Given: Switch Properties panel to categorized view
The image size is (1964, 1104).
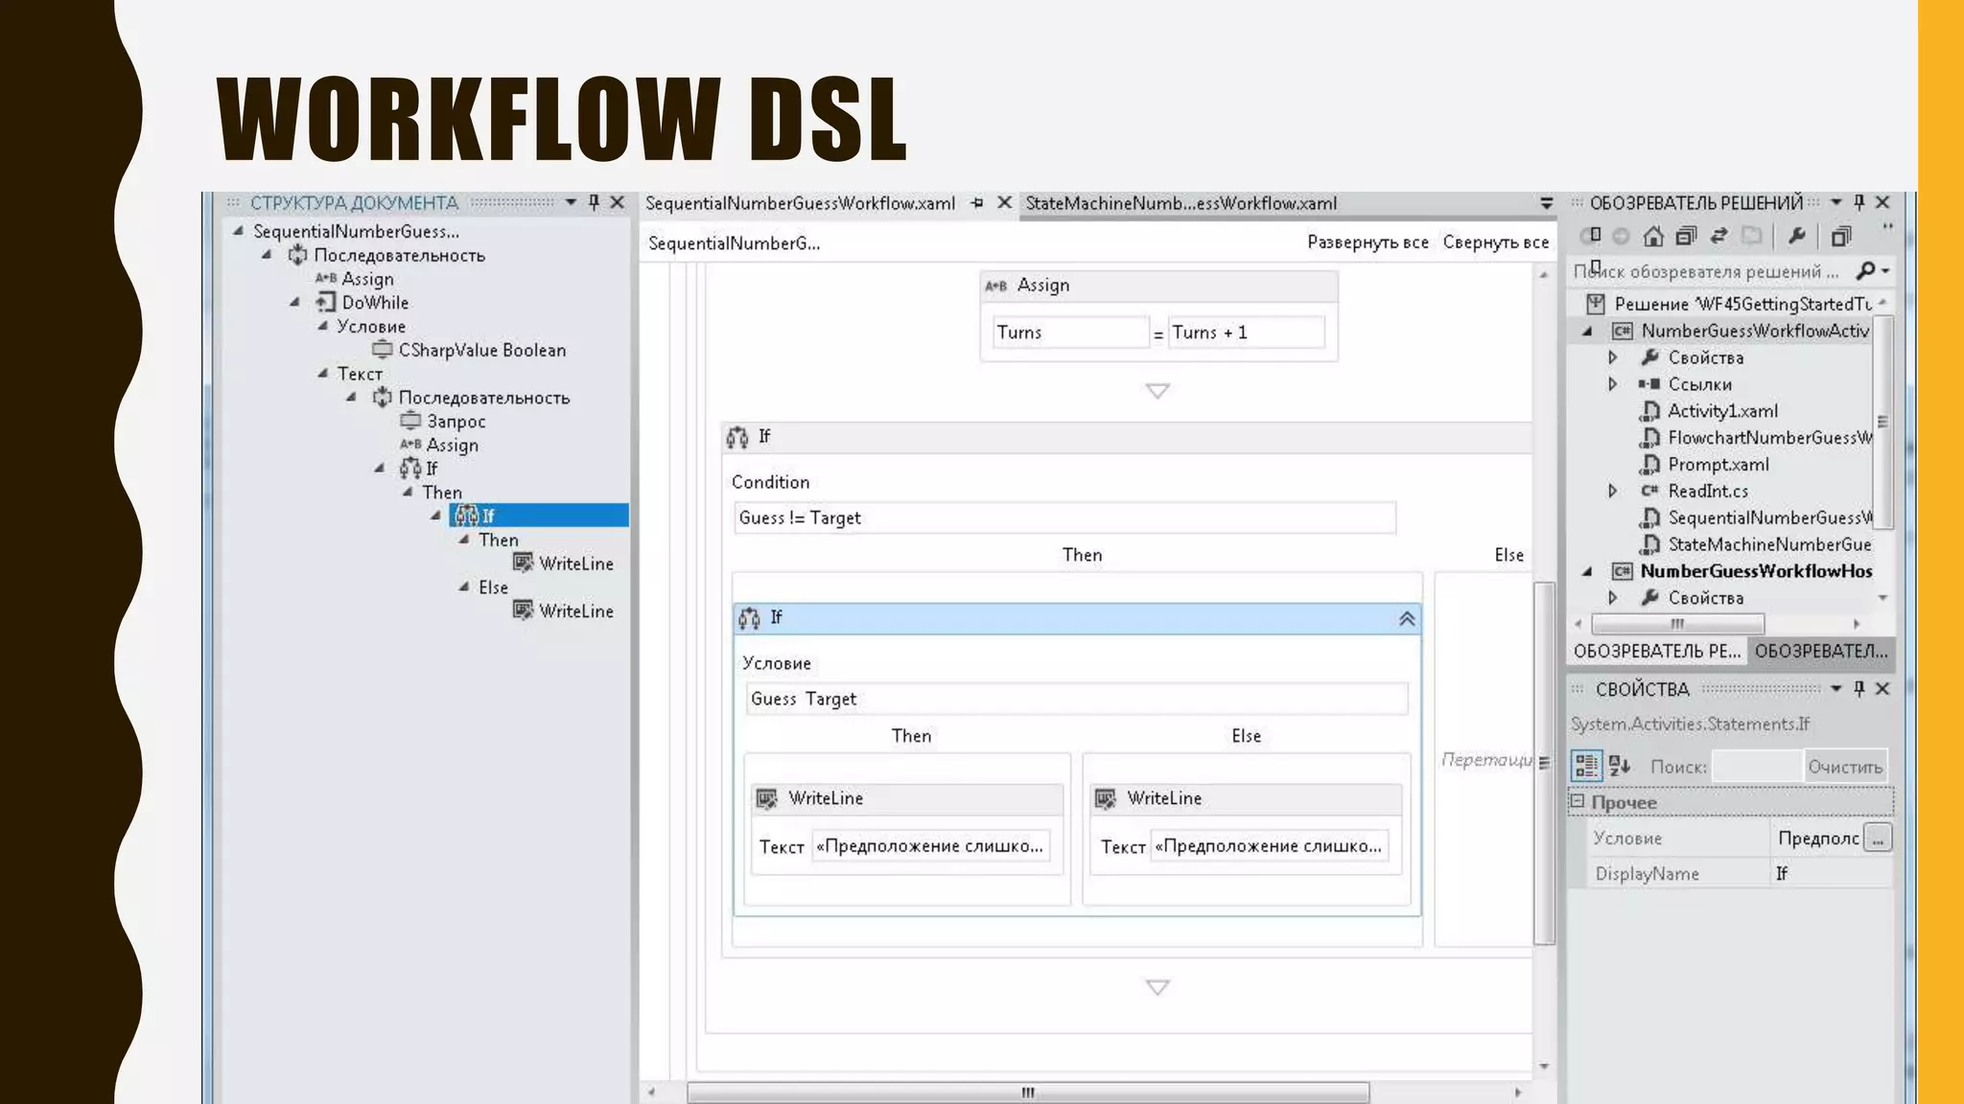Looking at the screenshot, I should [x=1586, y=766].
